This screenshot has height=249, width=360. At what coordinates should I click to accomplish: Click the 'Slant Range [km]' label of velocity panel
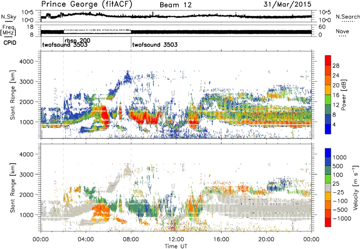13,187
